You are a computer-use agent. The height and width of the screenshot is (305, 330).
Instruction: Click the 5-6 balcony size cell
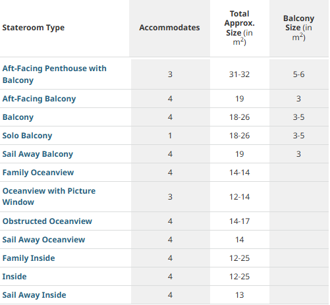pyautogui.click(x=299, y=74)
